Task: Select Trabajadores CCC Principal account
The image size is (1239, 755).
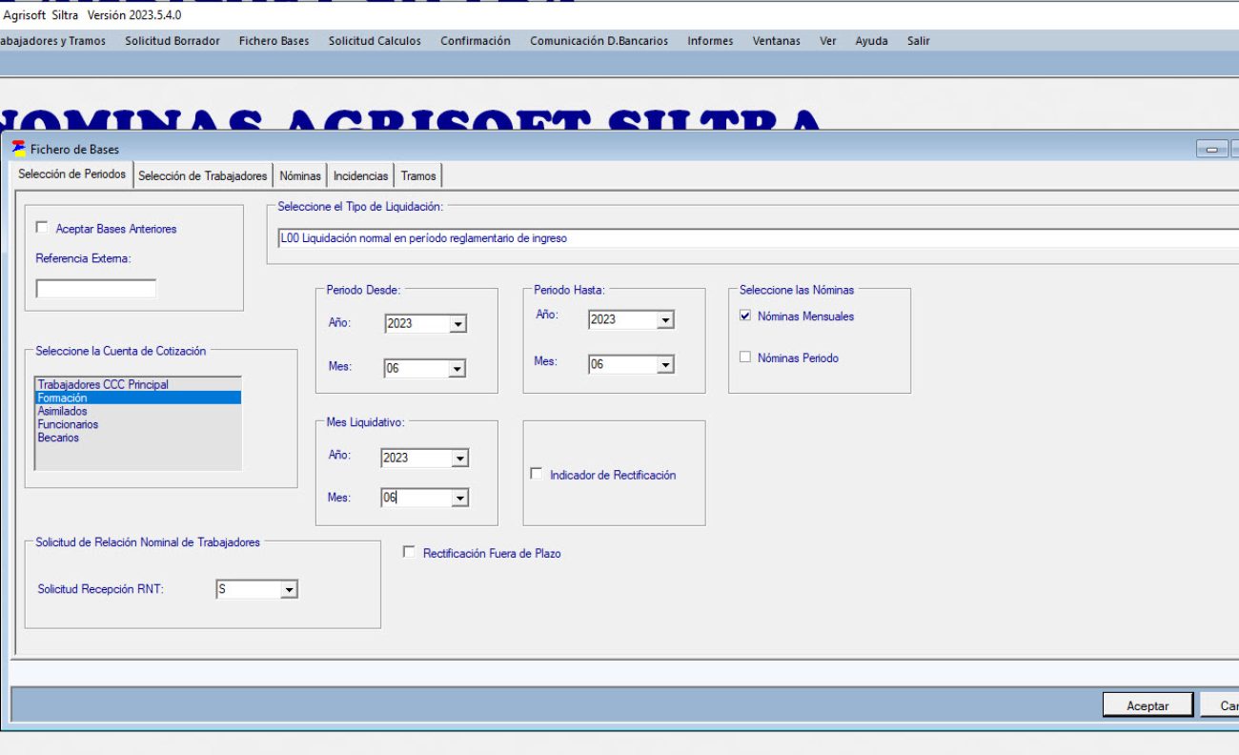Action: point(138,384)
